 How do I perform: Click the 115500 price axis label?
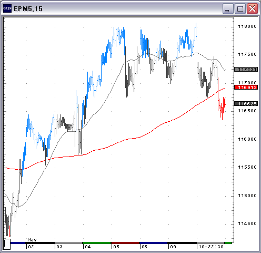coord(247,167)
